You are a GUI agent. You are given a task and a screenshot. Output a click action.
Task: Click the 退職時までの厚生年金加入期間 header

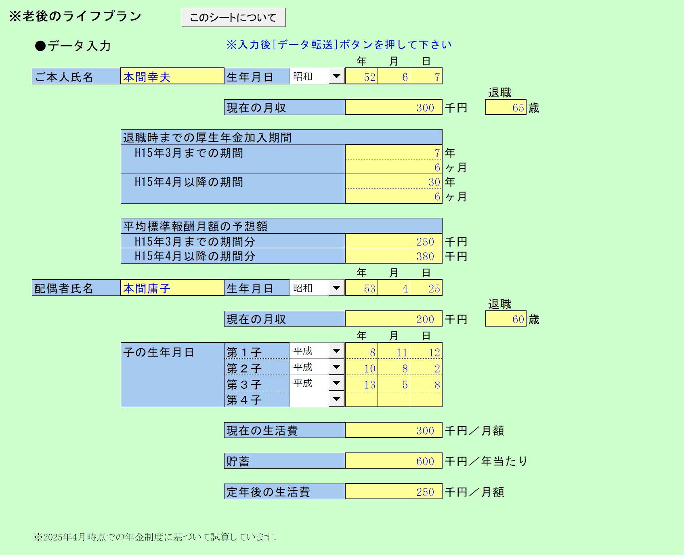pos(281,137)
